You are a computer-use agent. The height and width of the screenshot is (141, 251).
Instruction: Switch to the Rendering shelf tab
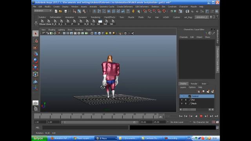(95, 17)
